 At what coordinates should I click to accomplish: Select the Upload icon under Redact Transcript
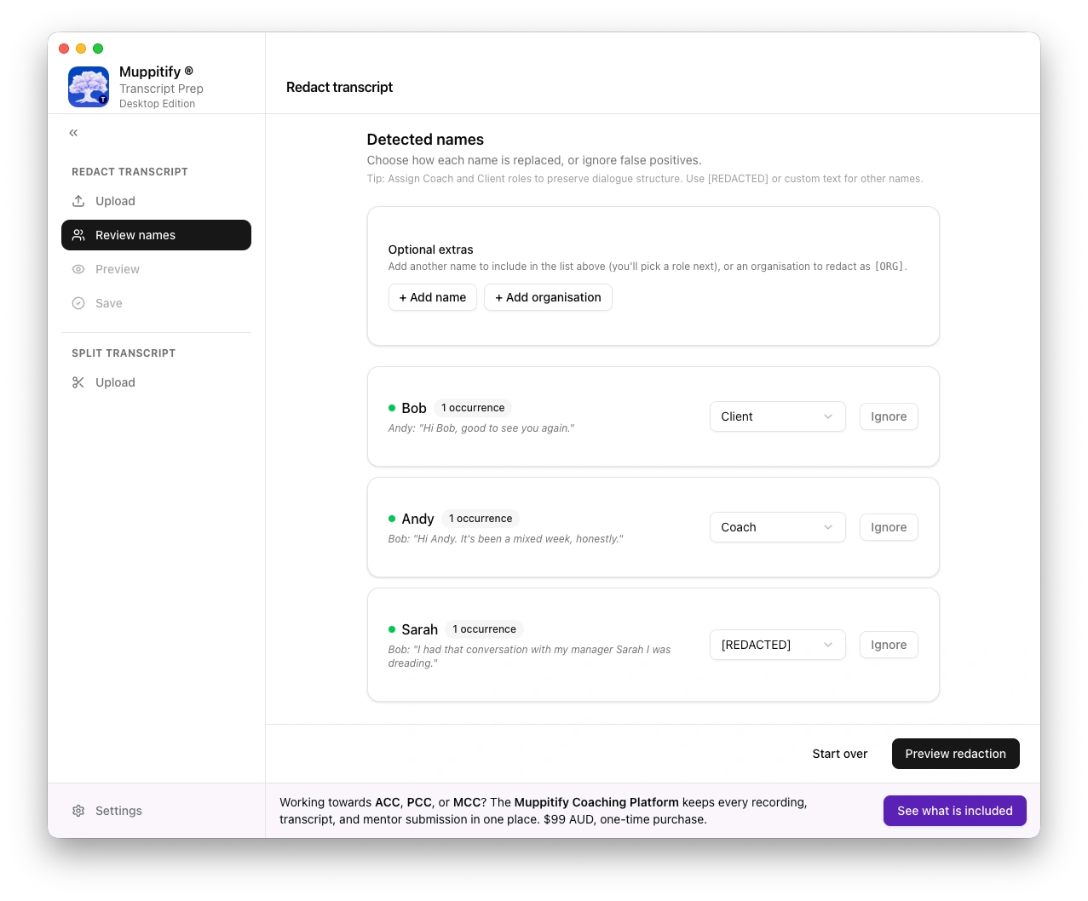[x=79, y=201]
